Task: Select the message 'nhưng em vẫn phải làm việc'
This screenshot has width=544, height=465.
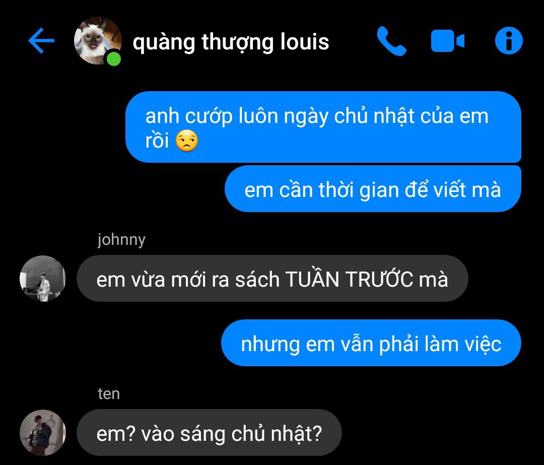Action: (x=371, y=343)
